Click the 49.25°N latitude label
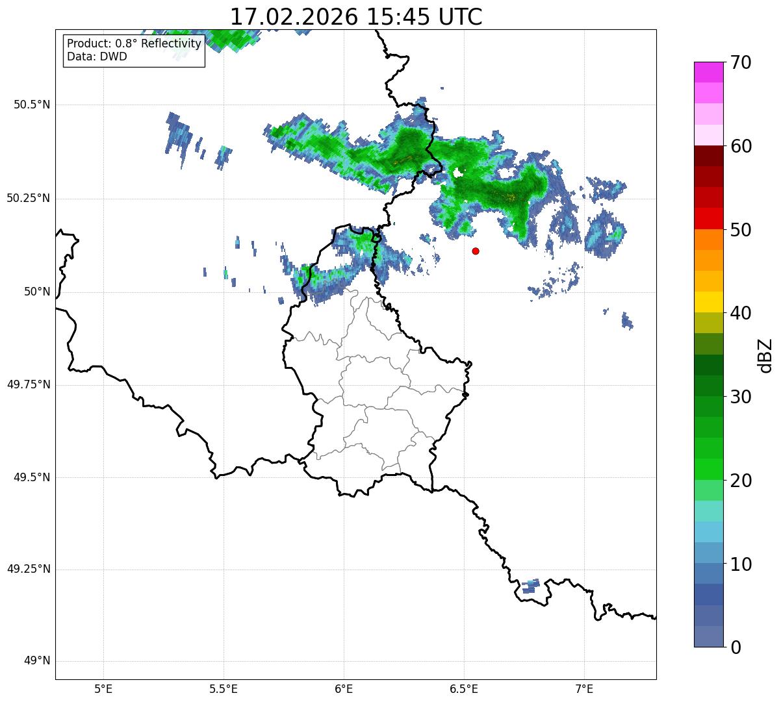 point(29,569)
